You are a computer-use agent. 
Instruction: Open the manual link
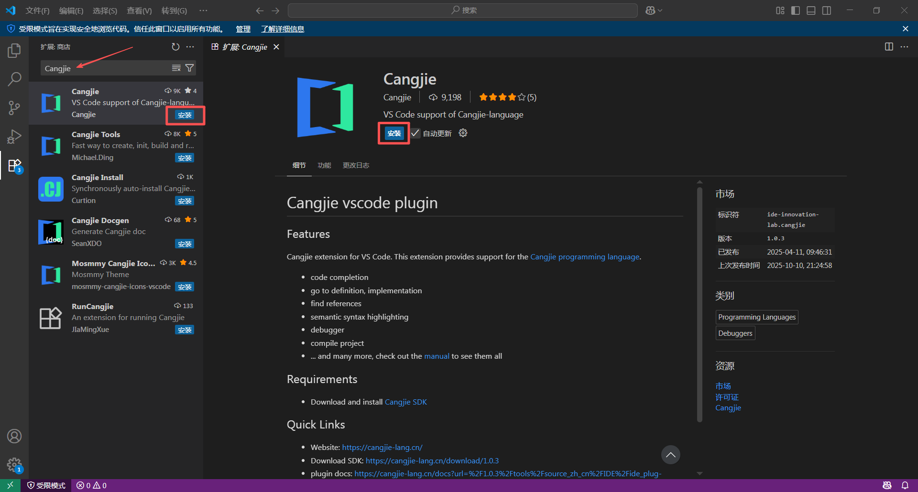point(437,356)
